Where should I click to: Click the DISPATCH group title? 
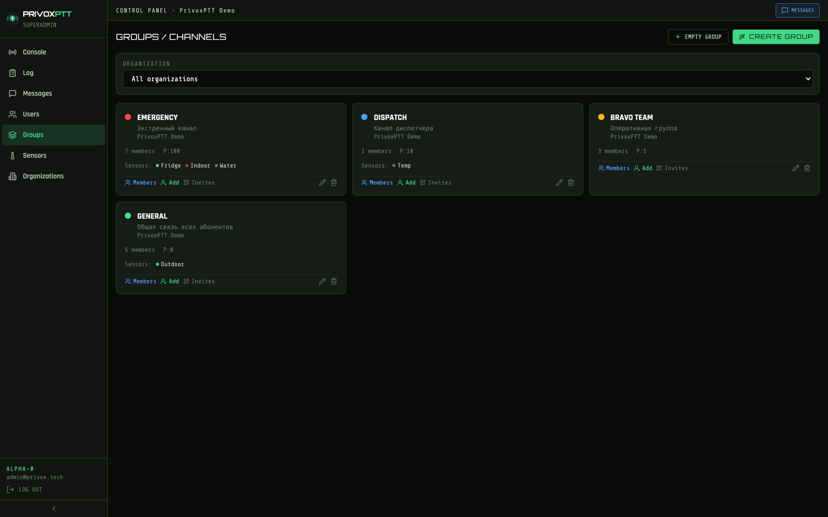[390, 117]
